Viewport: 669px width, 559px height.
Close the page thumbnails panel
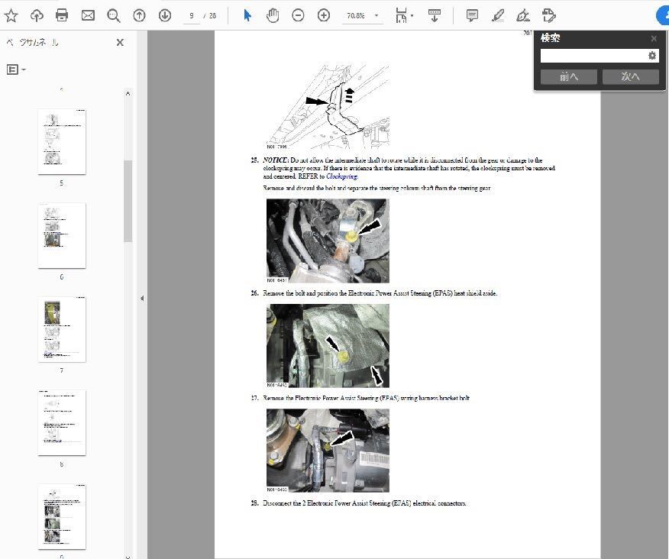[120, 42]
